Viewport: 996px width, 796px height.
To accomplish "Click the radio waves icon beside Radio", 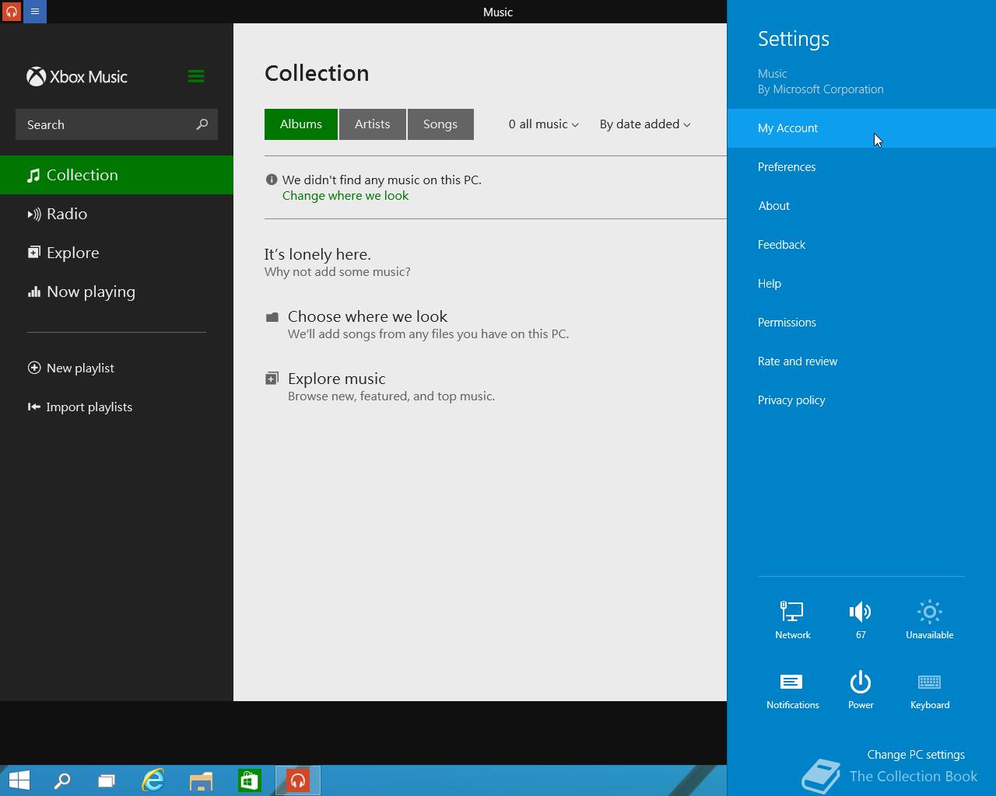I will pyautogui.click(x=34, y=215).
